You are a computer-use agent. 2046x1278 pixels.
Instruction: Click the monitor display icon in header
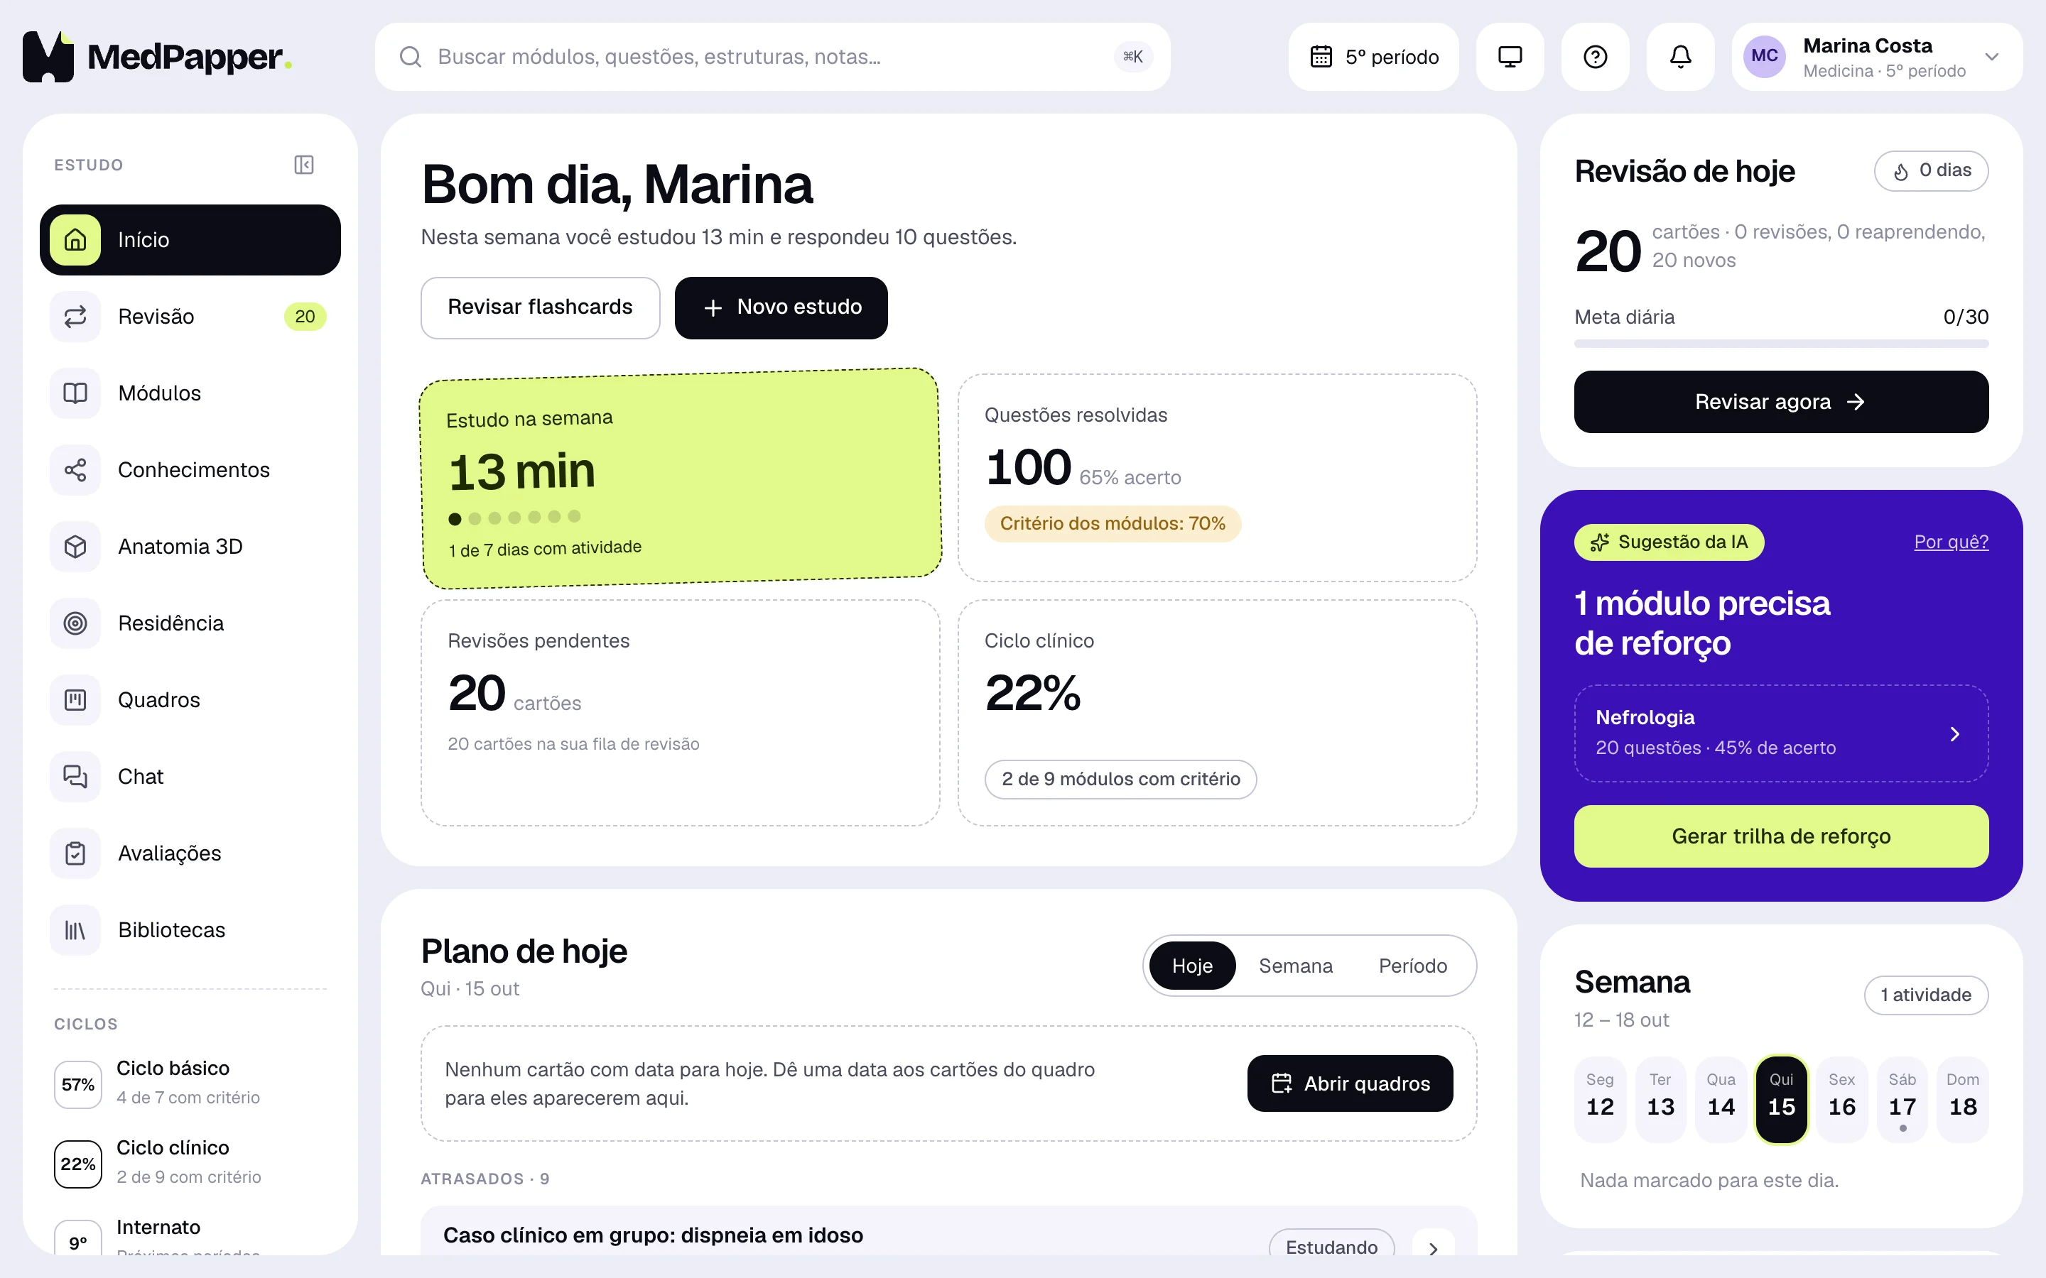(1510, 57)
